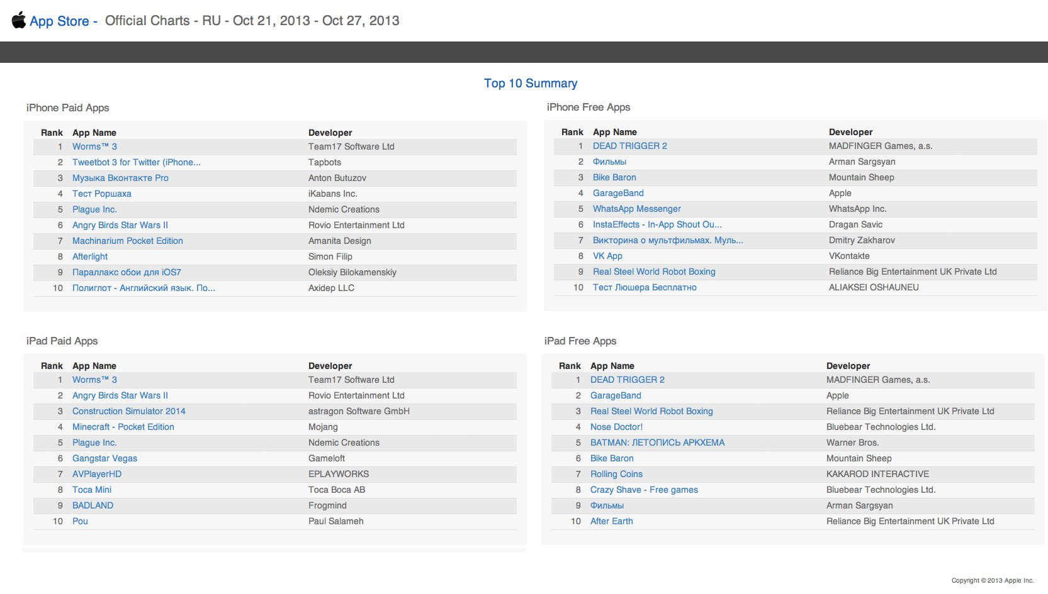
Task: Open Angry Birds Star Wars II in iPhone Paid
Action: click(x=120, y=225)
